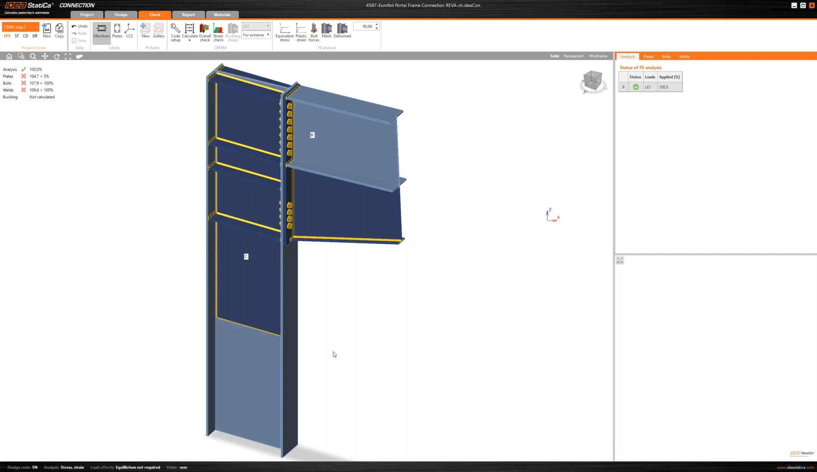Open the For extreme dropdown
This screenshot has height=472, width=817.
point(268,35)
